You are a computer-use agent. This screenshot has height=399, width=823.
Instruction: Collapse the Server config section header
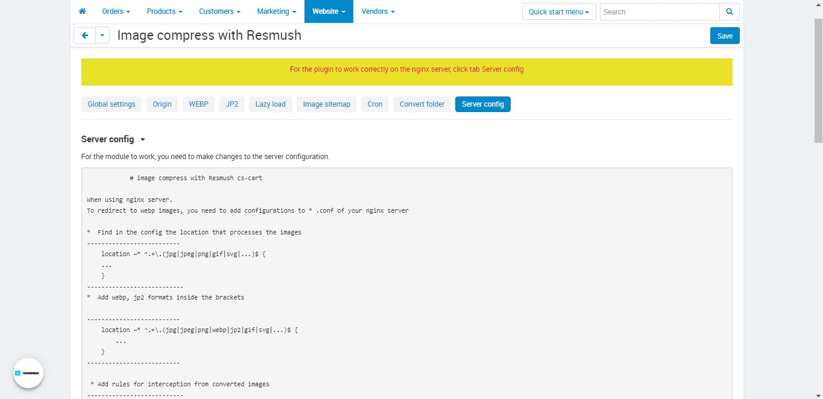click(x=113, y=139)
